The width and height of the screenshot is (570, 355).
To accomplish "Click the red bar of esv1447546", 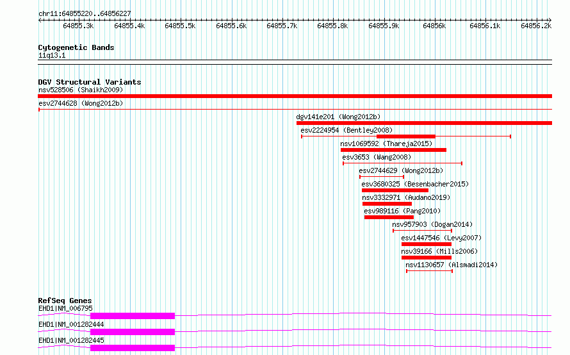I will pyautogui.click(x=427, y=244).
